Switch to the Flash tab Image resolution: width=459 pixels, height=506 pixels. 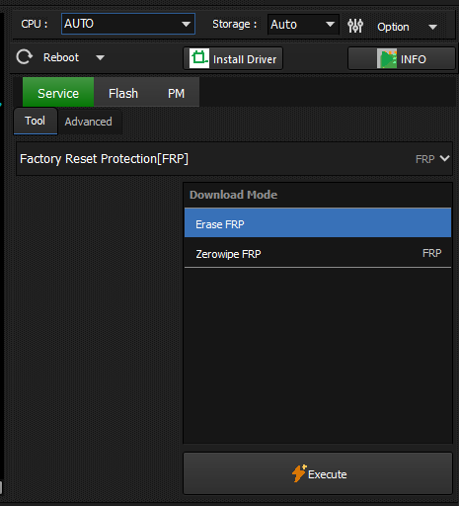coord(123,93)
